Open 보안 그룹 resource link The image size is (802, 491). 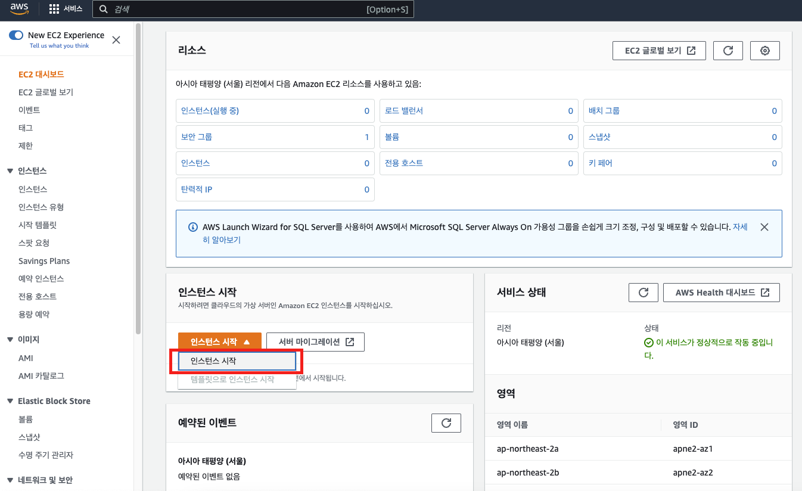(x=197, y=137)
